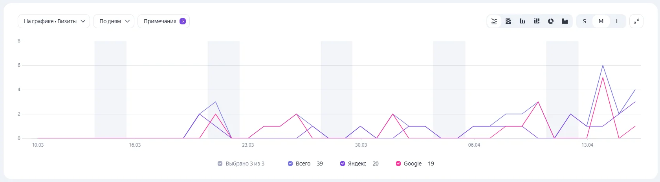Uncheck the Яндекс series checkbox
660x182 pixels.
(x=343, y=164)
